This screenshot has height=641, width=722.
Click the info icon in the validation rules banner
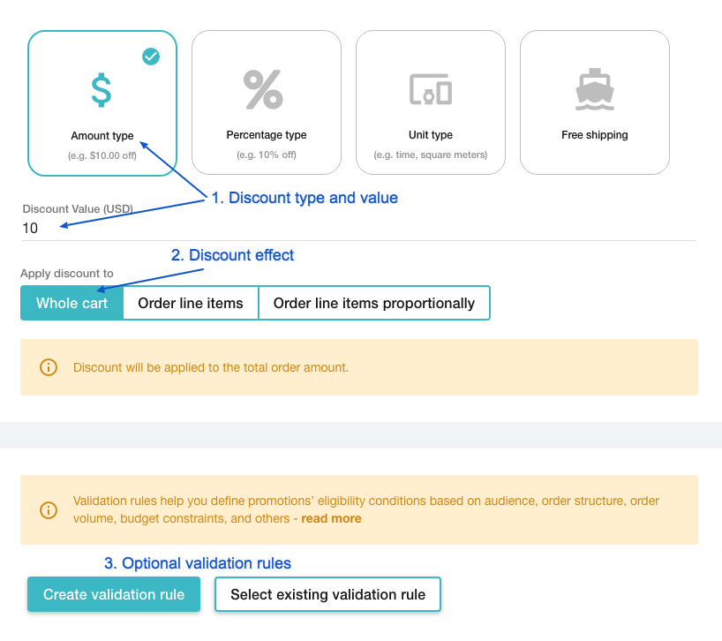(49, 509)
